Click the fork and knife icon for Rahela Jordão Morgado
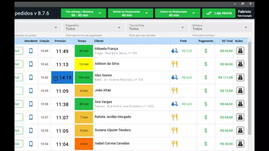 point(174,117)
